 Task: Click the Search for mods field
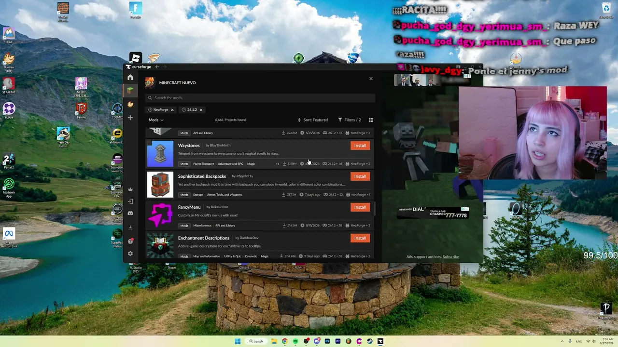pyautogui.click(x=260, y=98)
